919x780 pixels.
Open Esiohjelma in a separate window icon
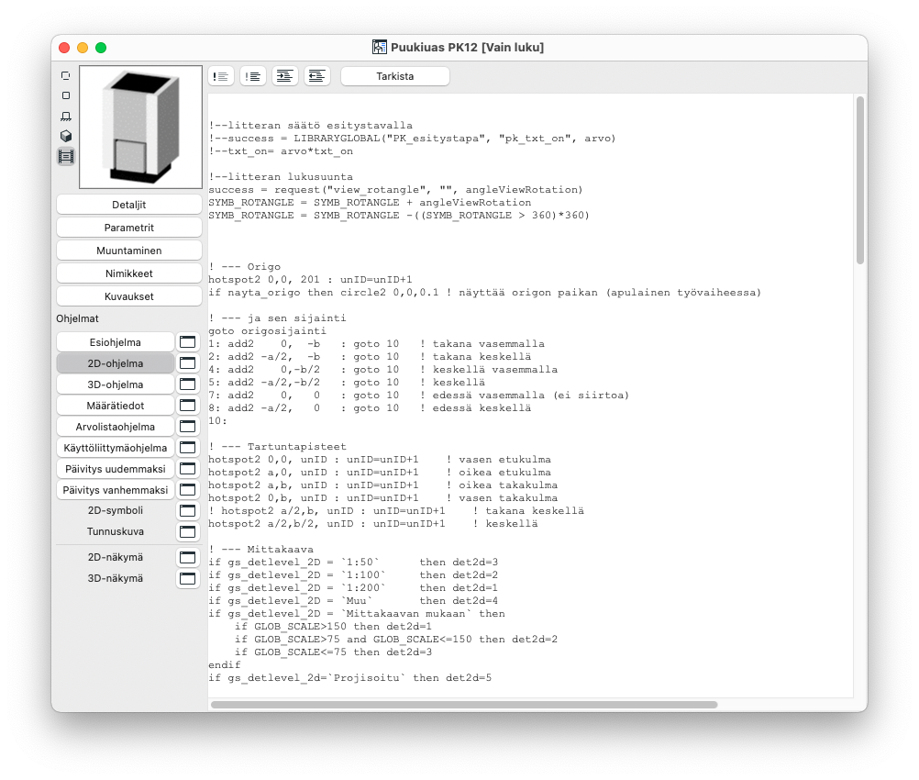point(187,342)
